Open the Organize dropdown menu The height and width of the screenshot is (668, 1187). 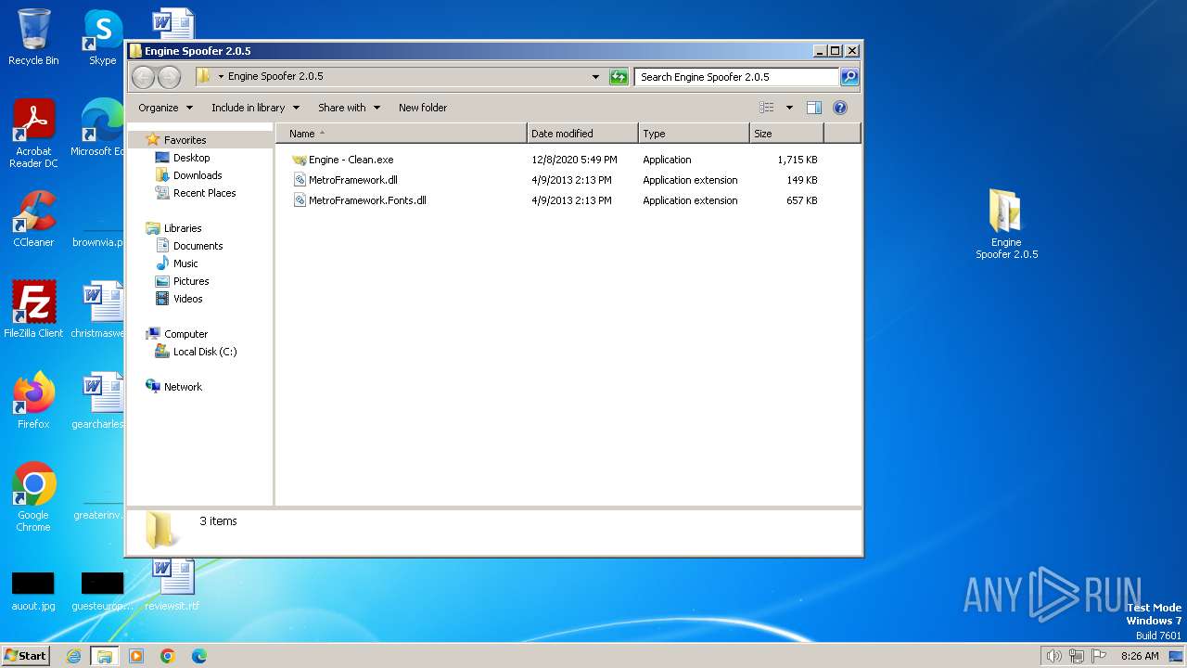[166, 108]
